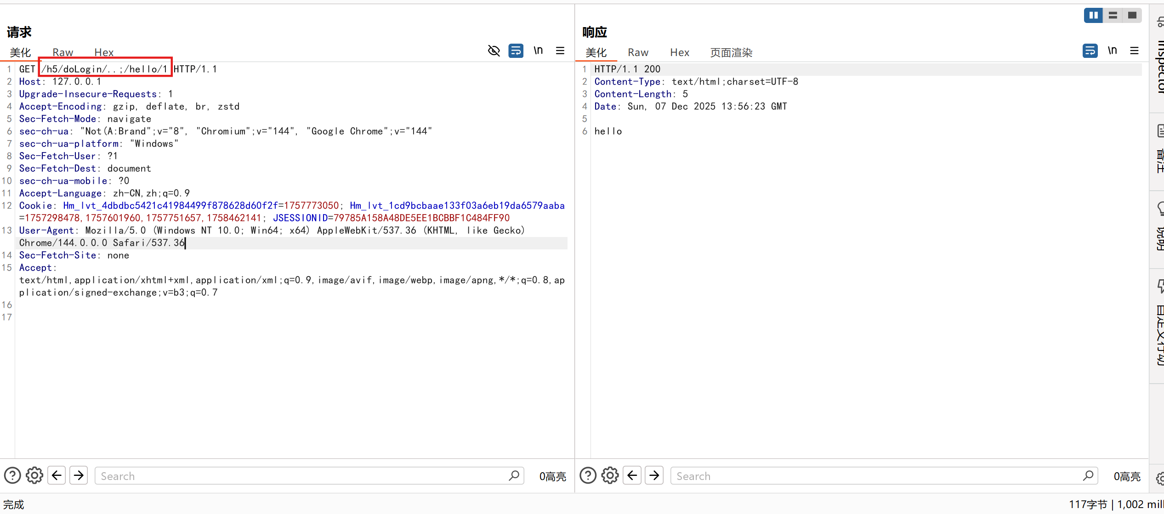
Task: Toggle word wrap icon in response panel
Action: (1090, 51)
